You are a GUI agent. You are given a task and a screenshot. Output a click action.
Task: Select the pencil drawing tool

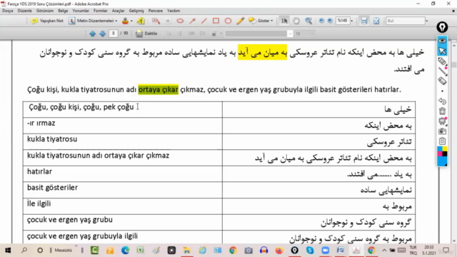coord(240,21)
